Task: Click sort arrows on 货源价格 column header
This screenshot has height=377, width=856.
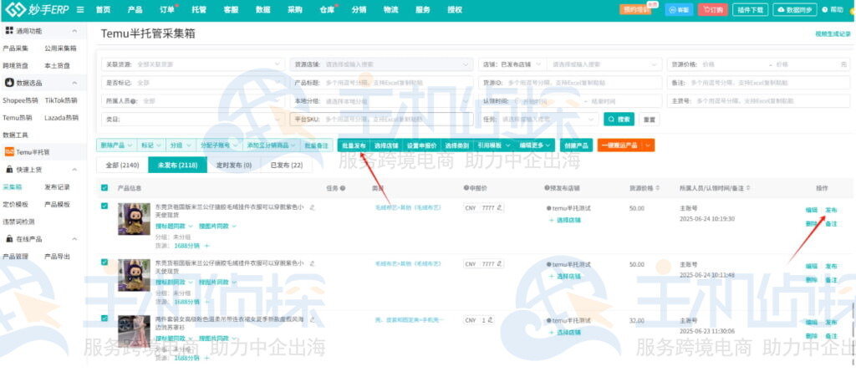Action: 657,188
